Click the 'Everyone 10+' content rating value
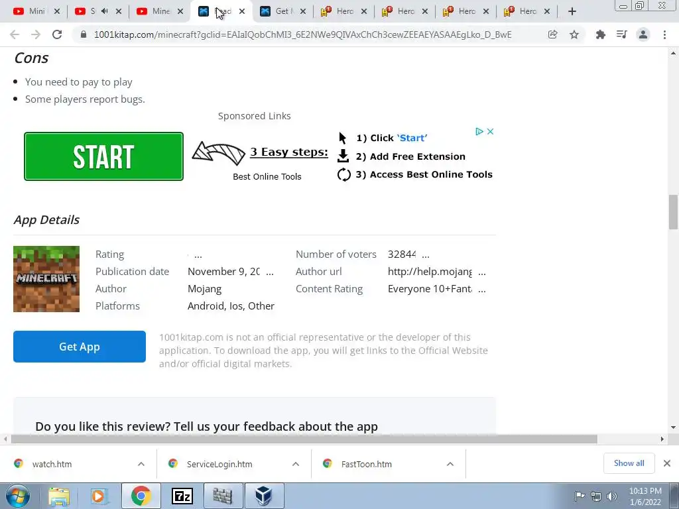This screenshot has width=679, height=509. [430, 289]
